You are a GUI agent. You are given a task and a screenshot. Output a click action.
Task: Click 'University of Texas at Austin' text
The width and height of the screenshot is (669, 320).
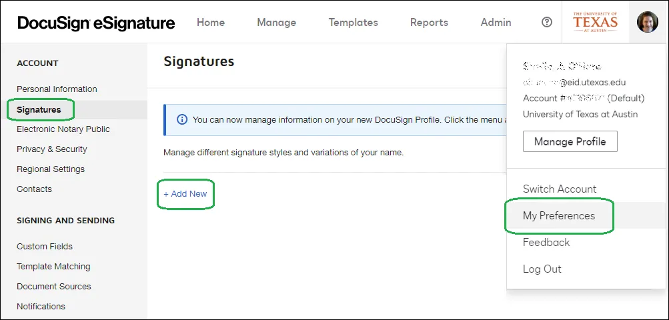click(x=580, y=115)
